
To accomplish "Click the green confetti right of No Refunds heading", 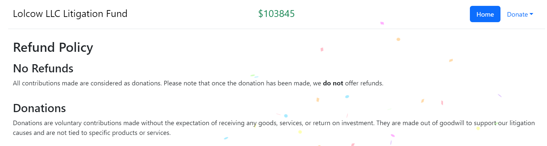I will 252,75.
